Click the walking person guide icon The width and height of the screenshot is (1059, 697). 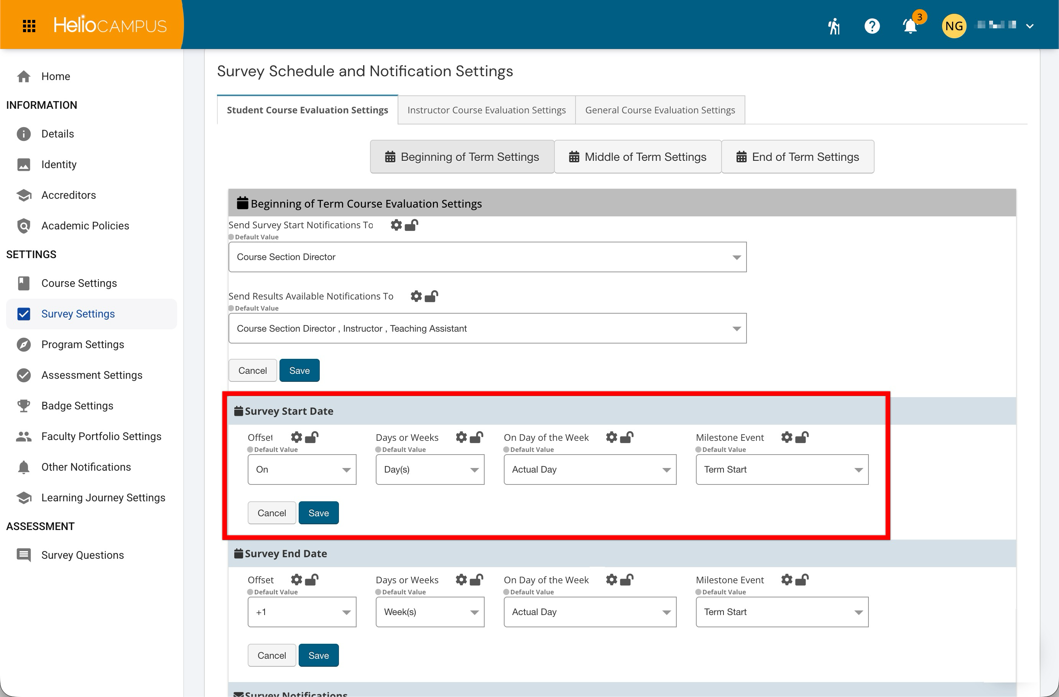click(834, 26)
